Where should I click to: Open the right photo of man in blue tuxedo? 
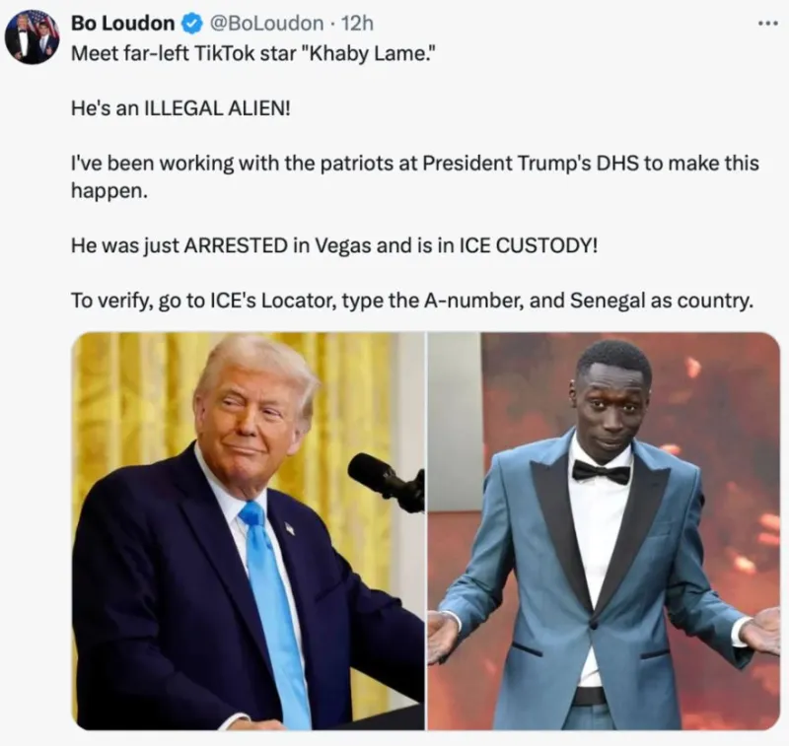click(604, 531)
